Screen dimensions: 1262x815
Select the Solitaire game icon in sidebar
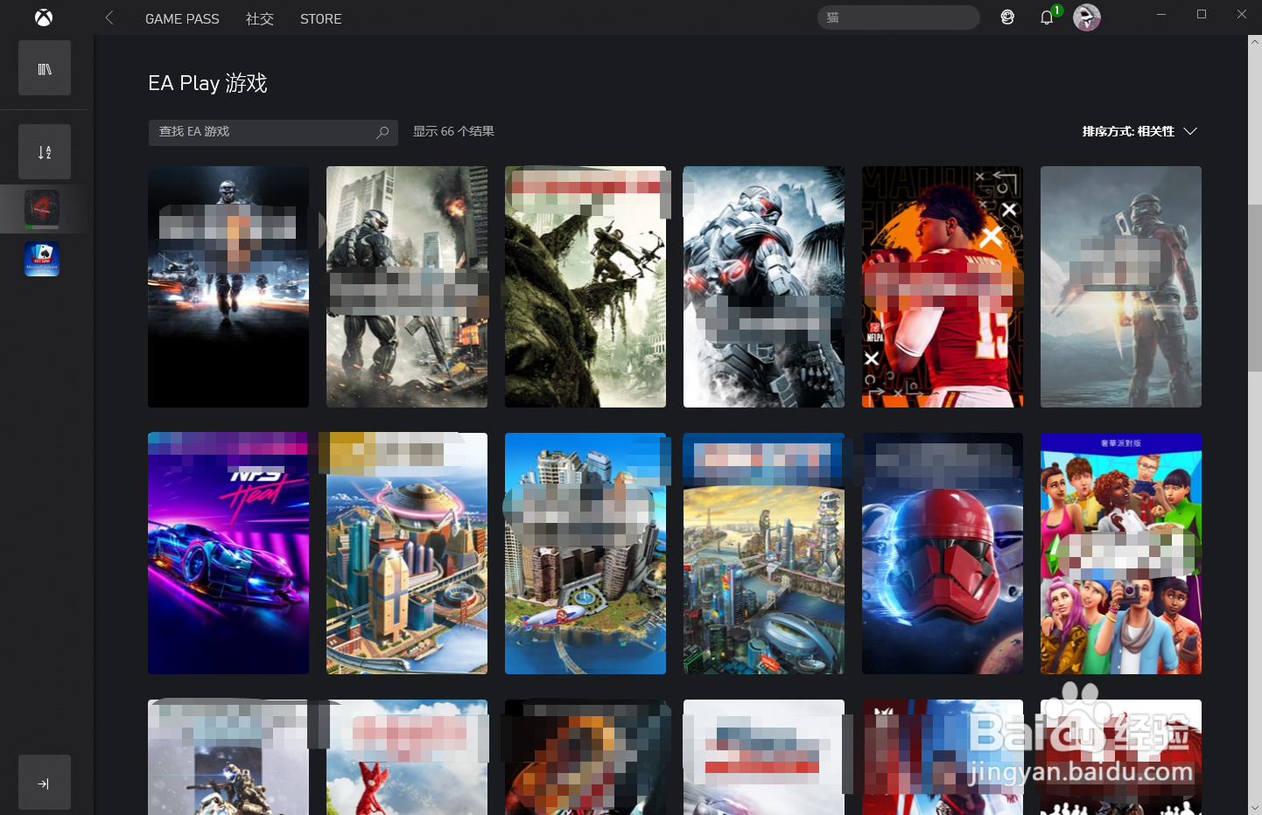(42, 259)
